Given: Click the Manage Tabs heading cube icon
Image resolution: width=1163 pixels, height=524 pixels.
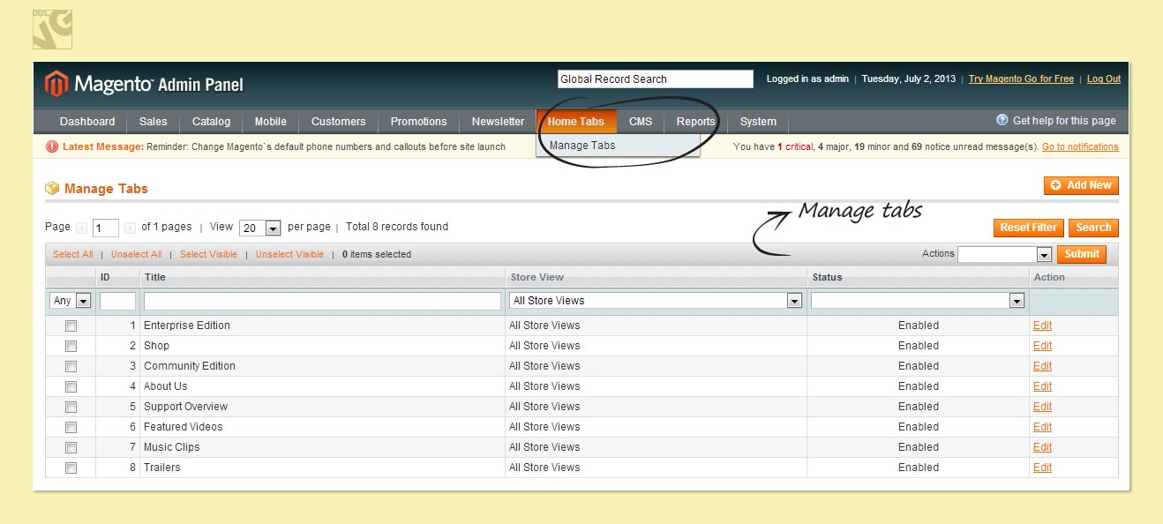Looking at the screenshot, I should coord(52,188).
